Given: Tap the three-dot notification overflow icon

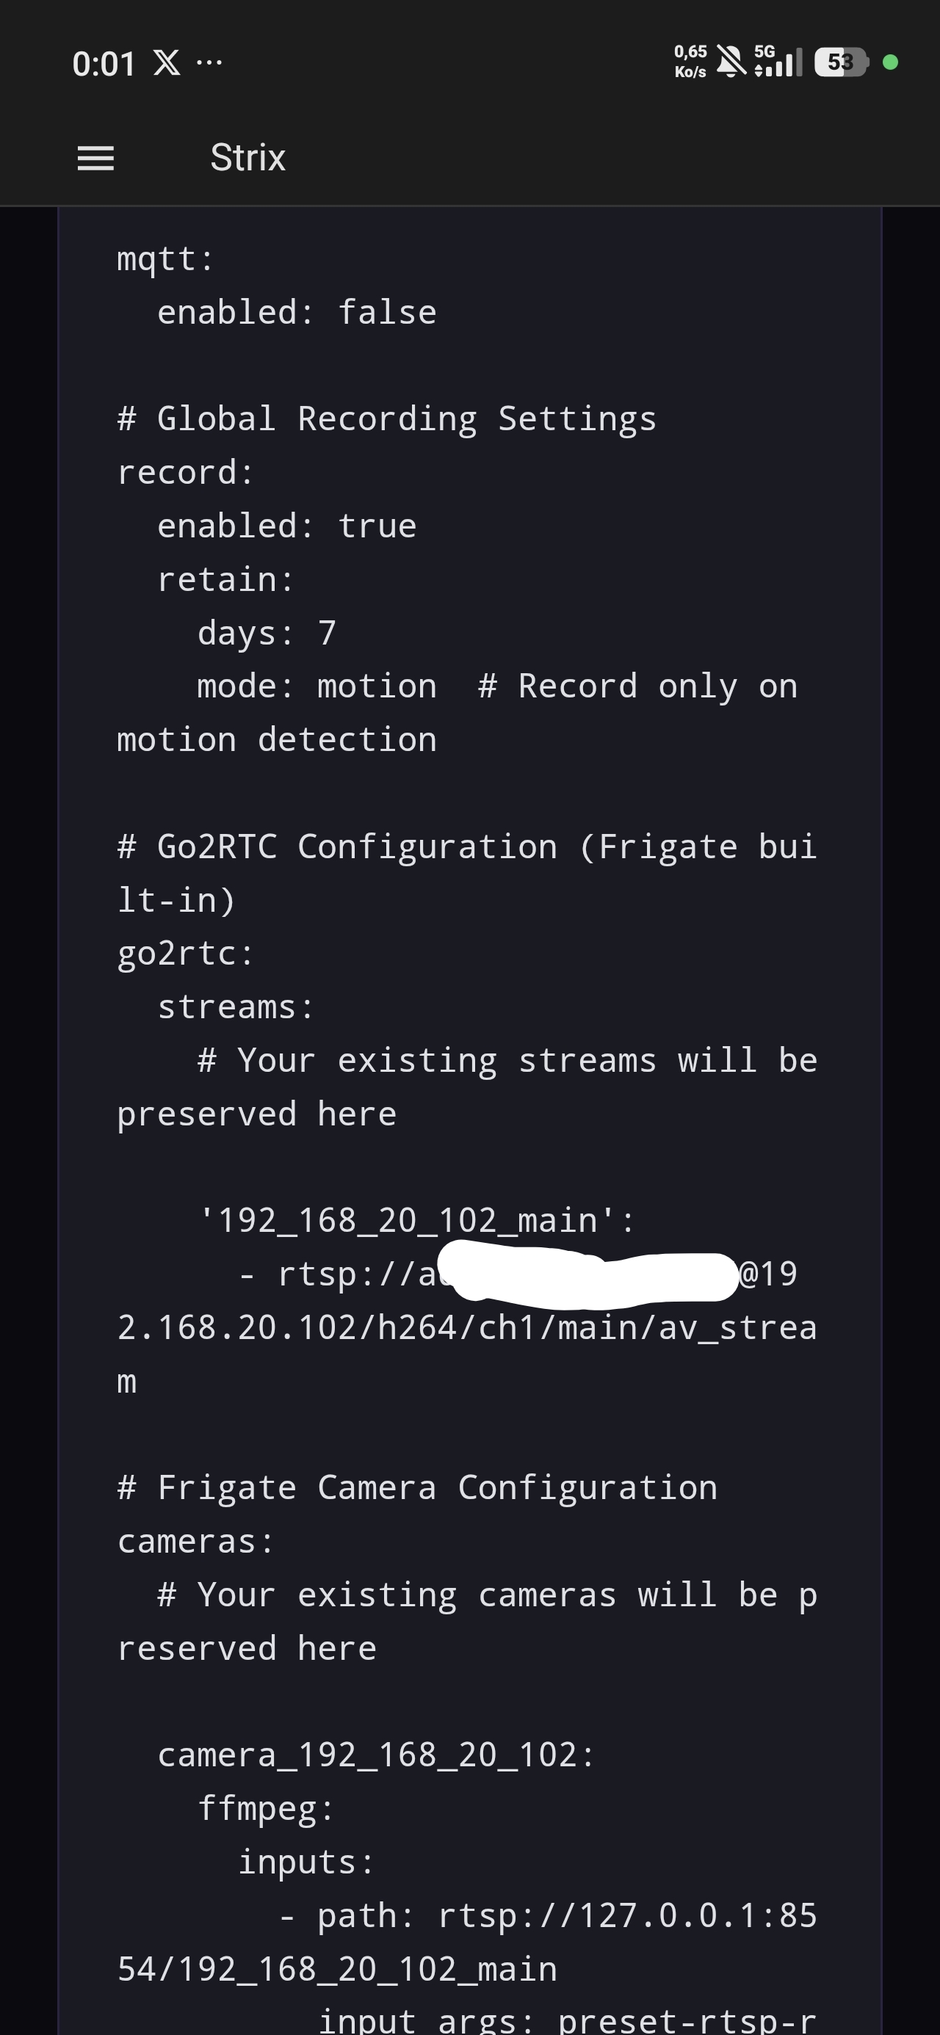Looking at the screenshot, I should pyautogui.click(x=209, y=62).
